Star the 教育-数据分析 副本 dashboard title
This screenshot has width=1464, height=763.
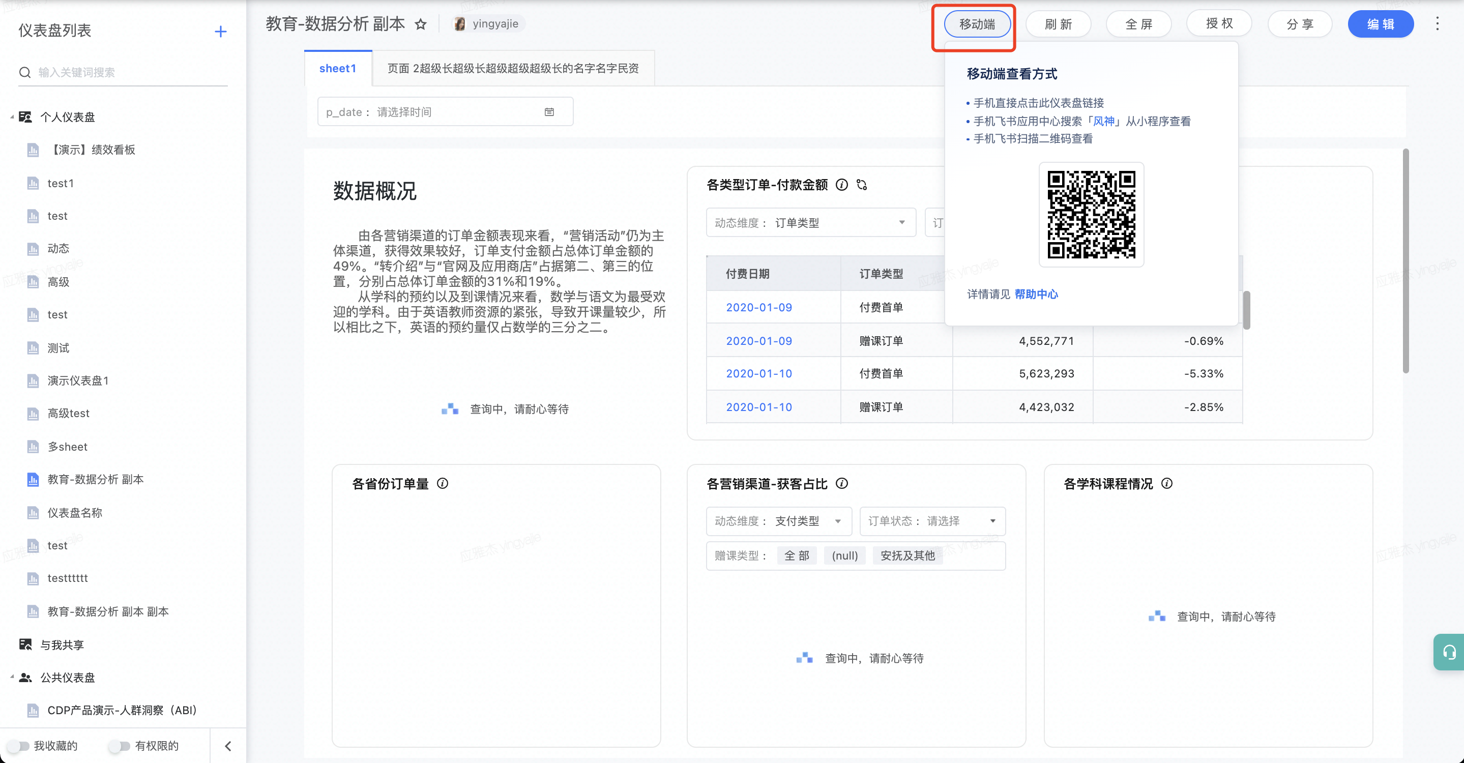[x=421, y=24]
